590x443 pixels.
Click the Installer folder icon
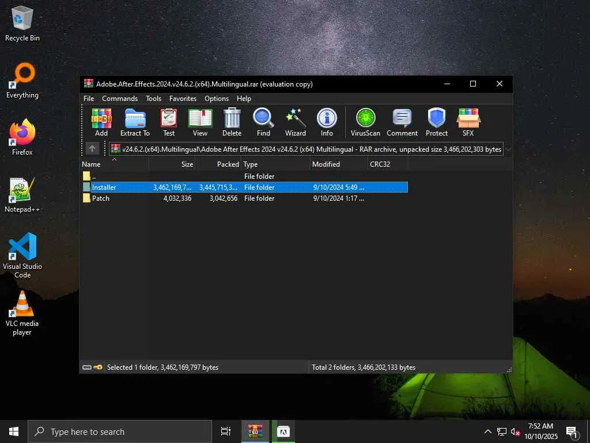pyautogui.click(x=86, y=187)
